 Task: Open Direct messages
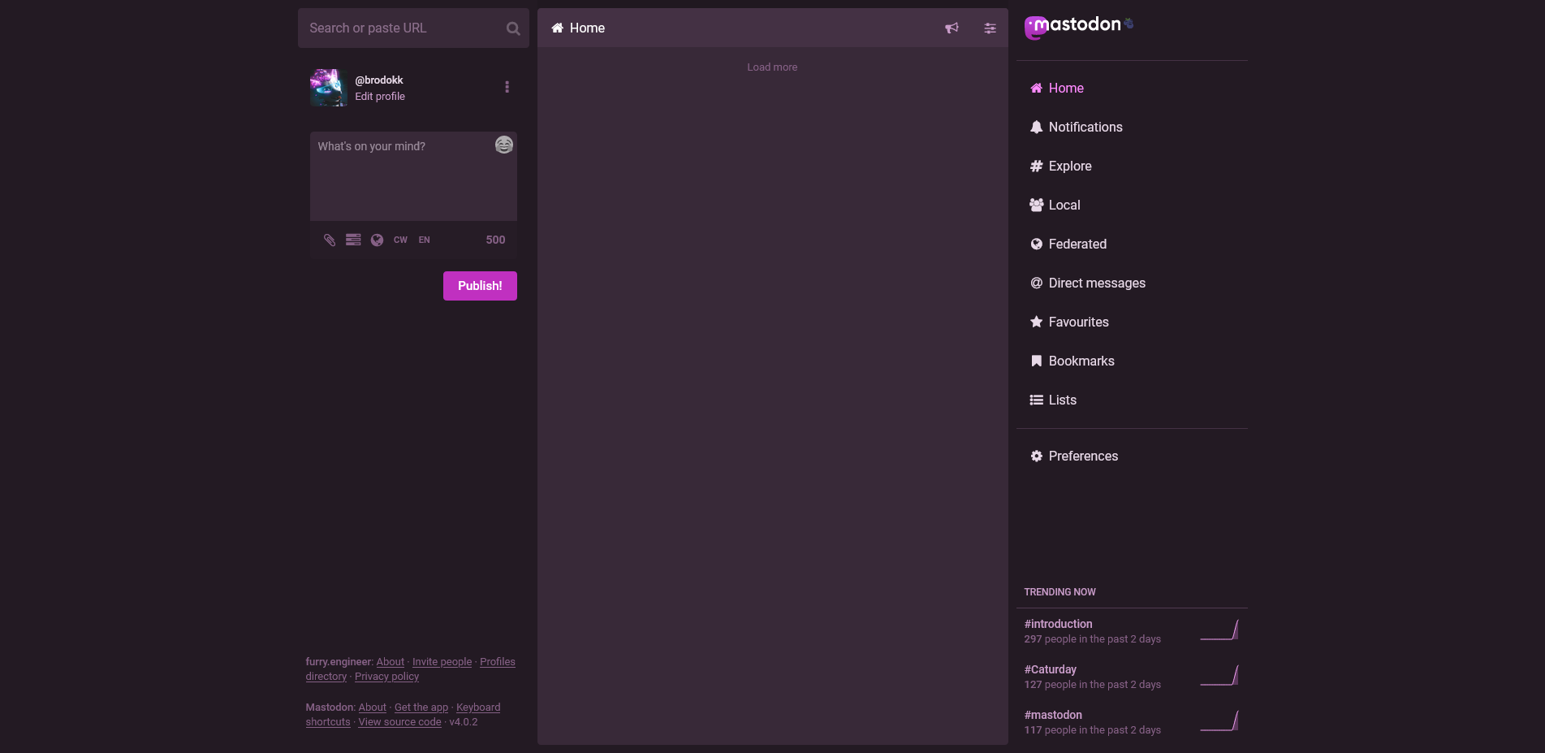1097,283
